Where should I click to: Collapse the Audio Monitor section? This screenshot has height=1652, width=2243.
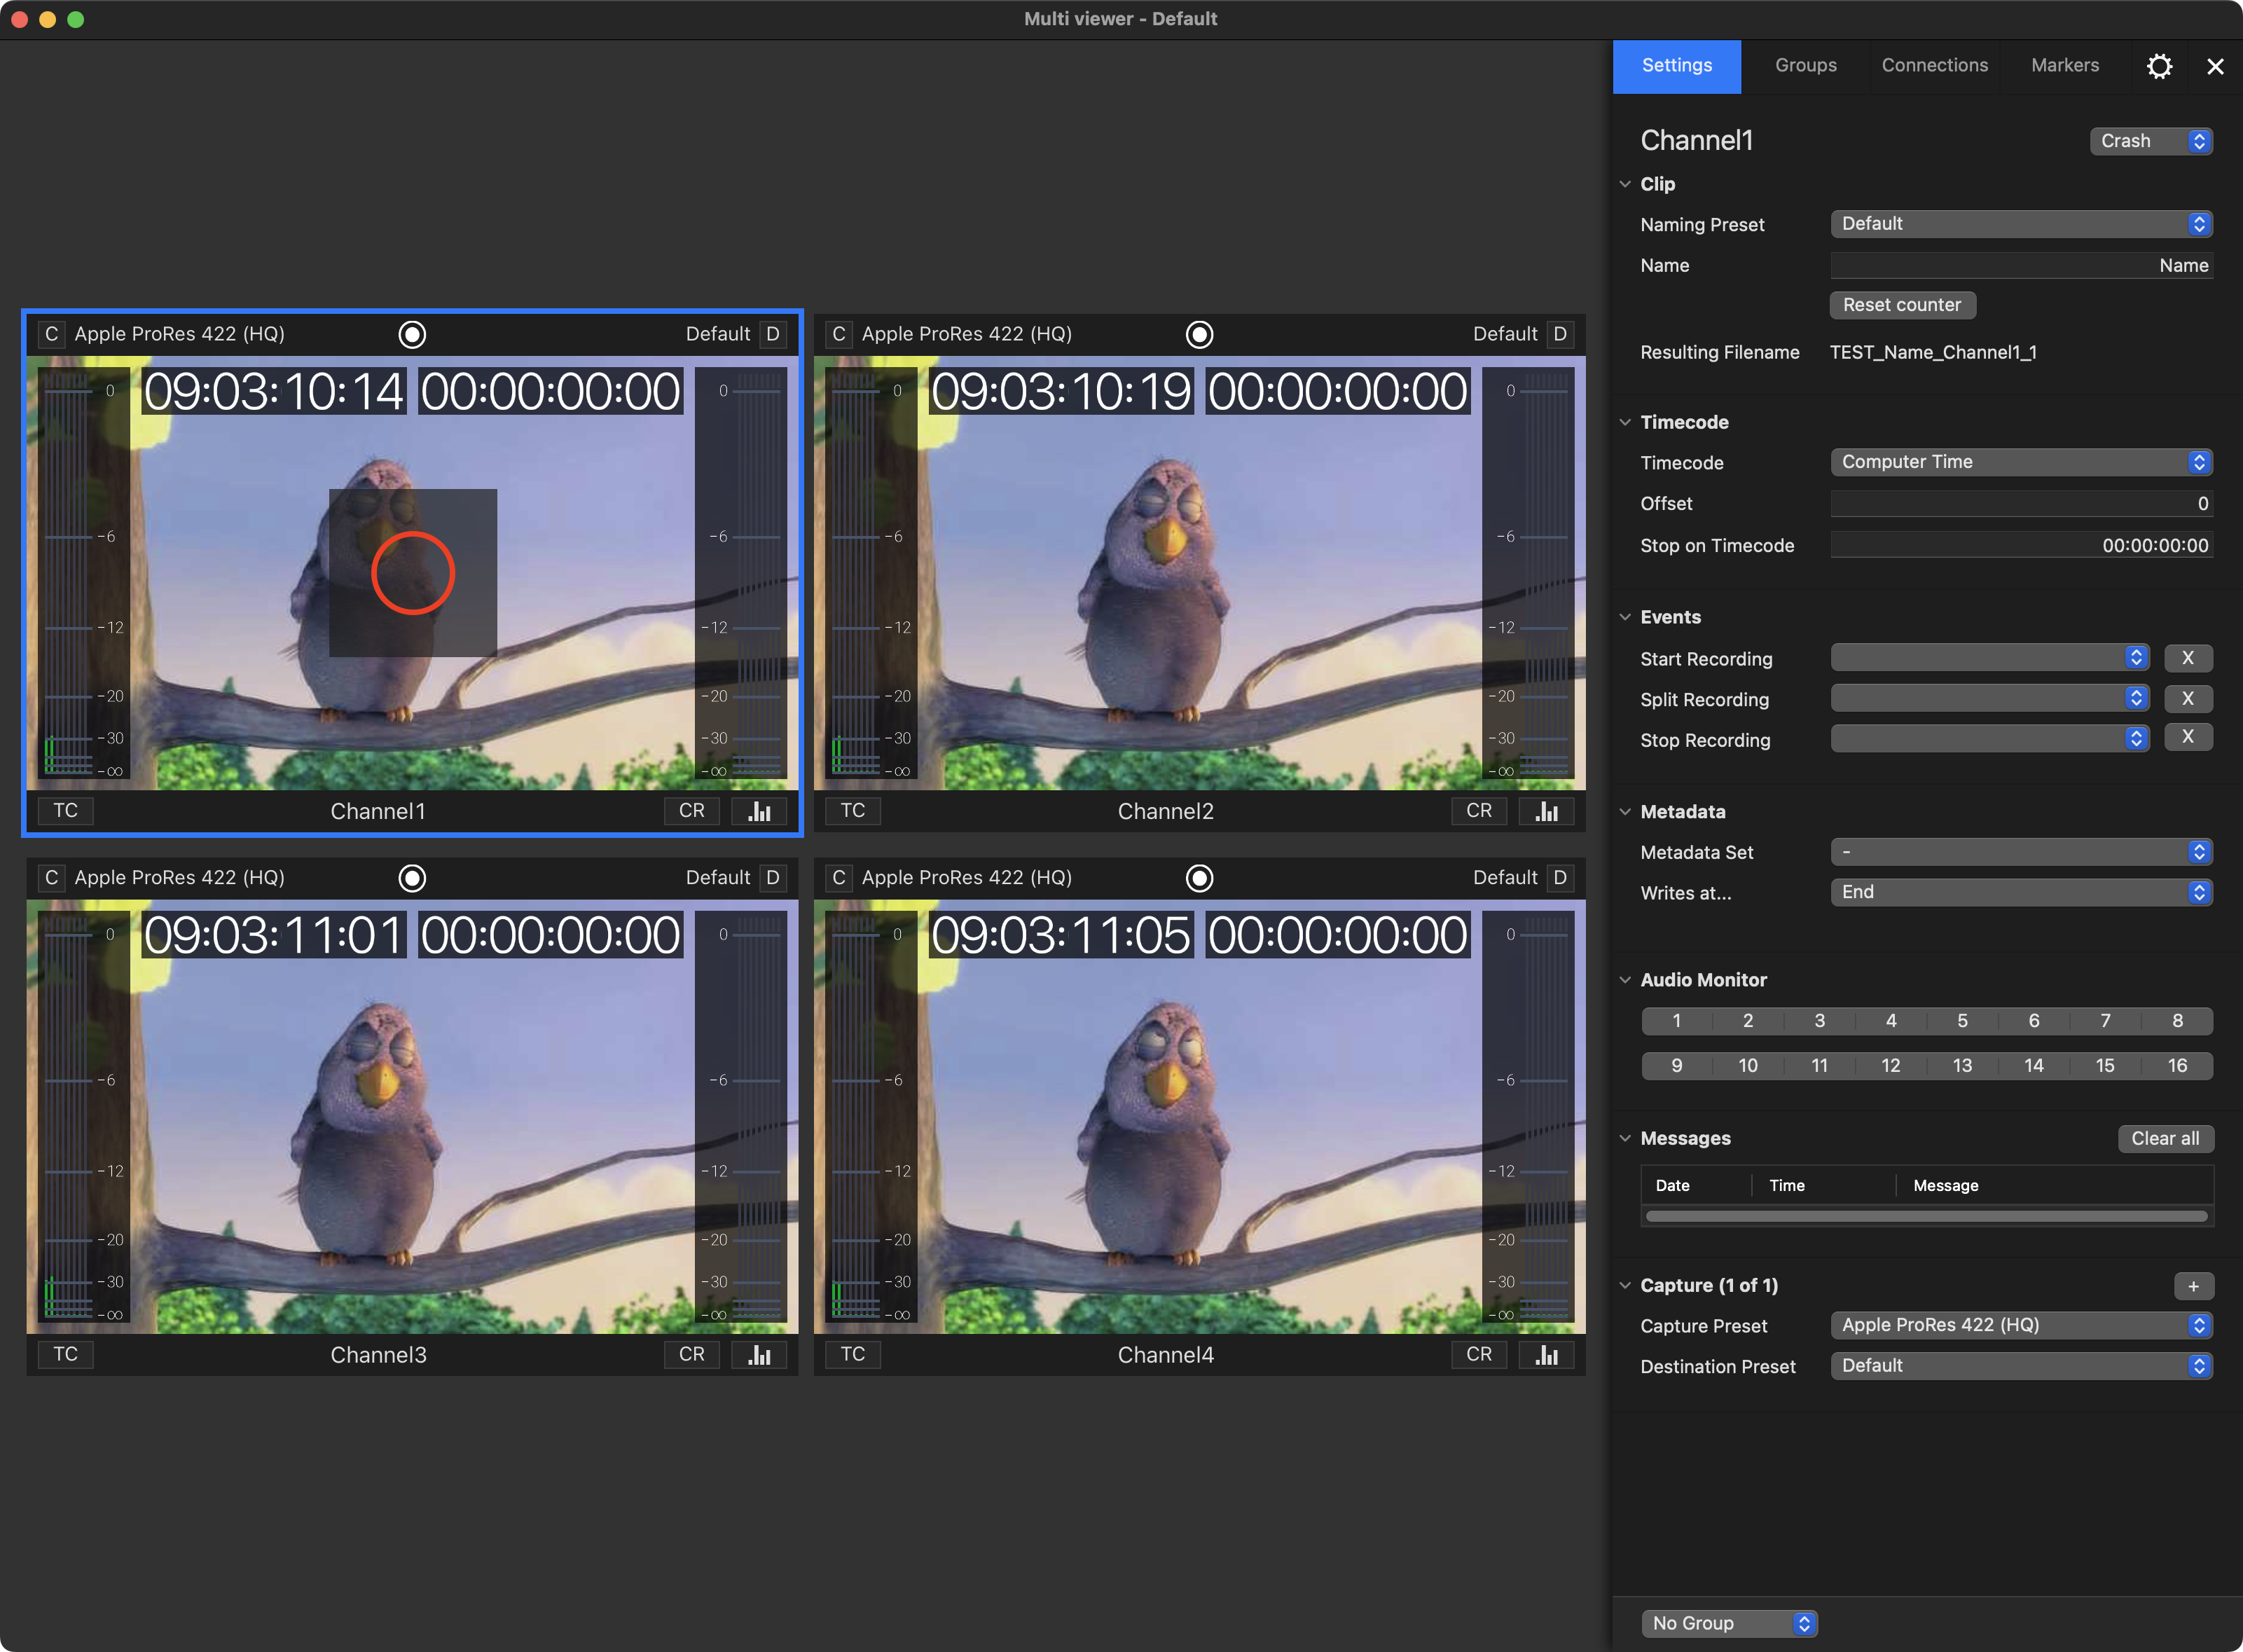pyautogui.click(x=1625, y=980)
